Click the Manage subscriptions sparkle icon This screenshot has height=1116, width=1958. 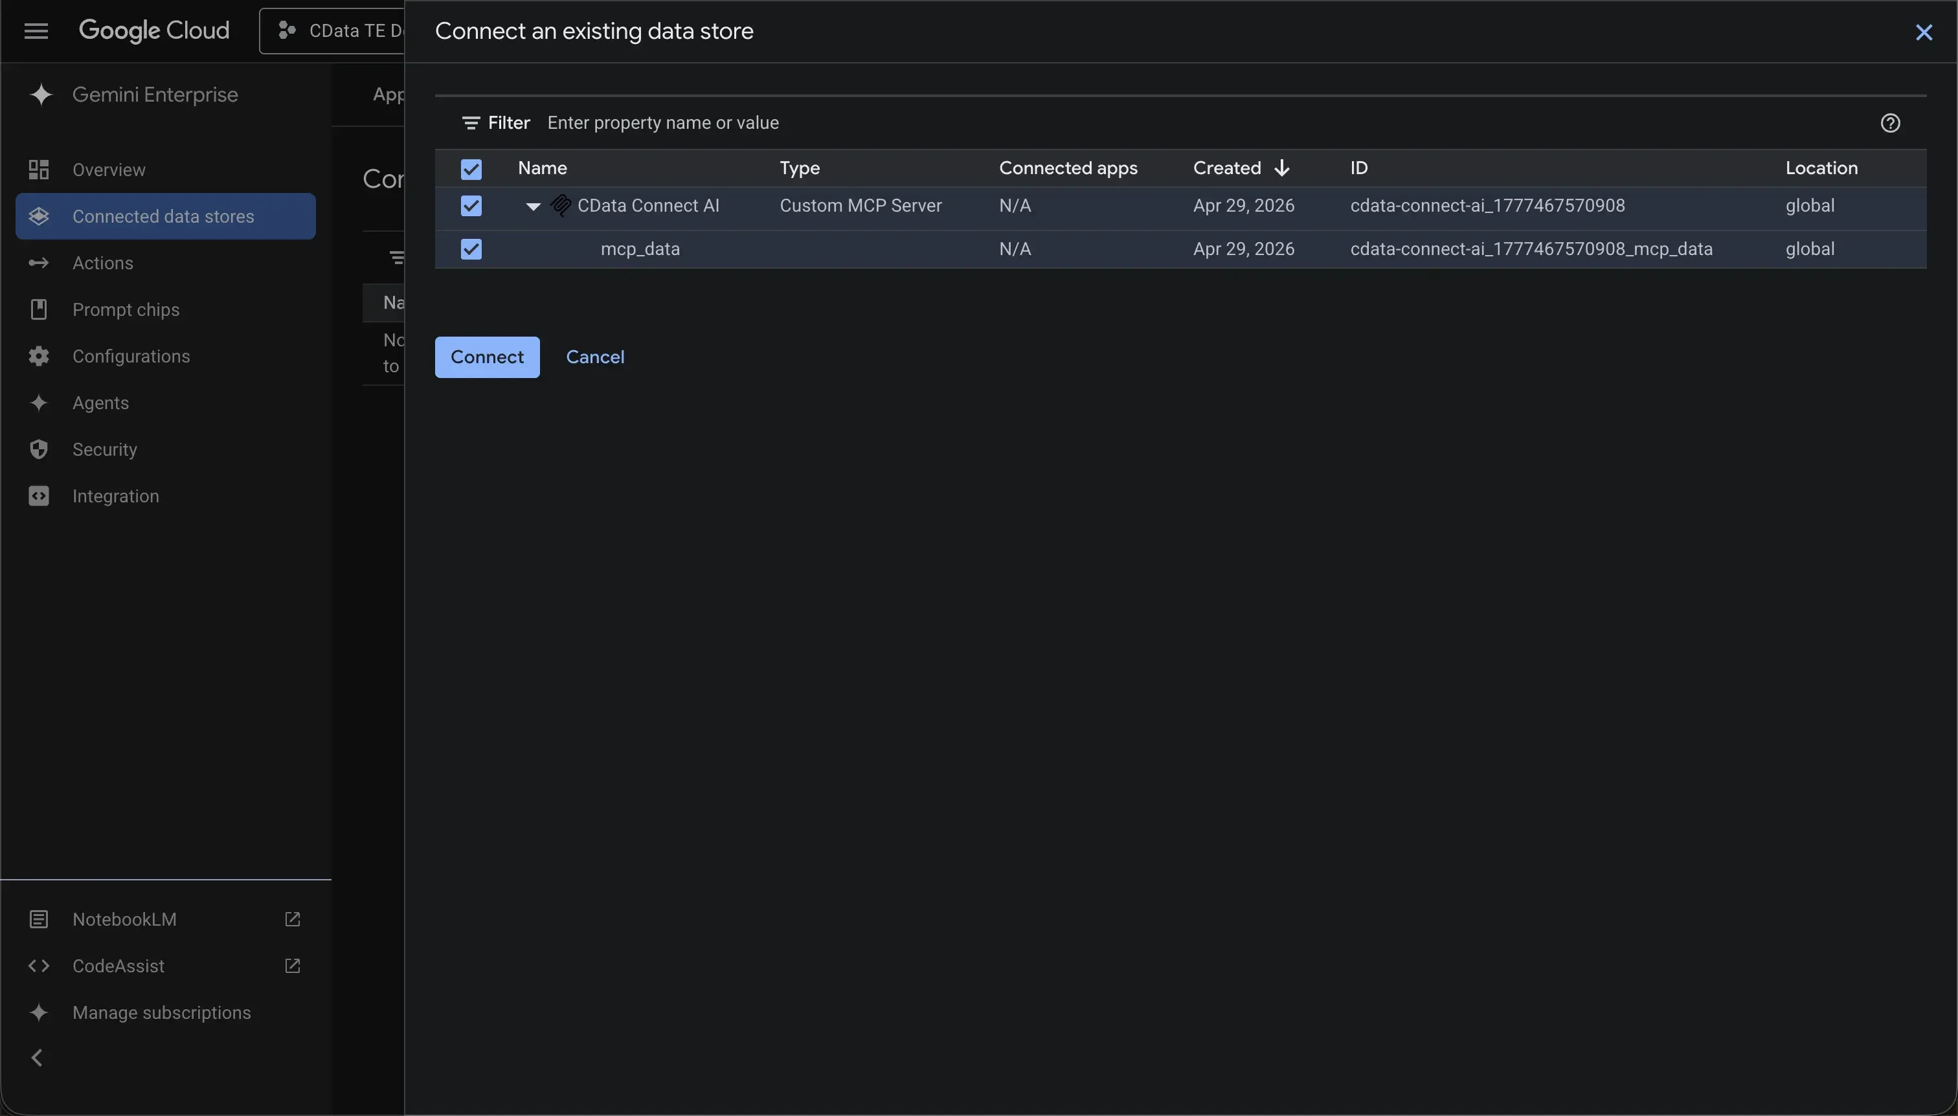coord(38,1012)
